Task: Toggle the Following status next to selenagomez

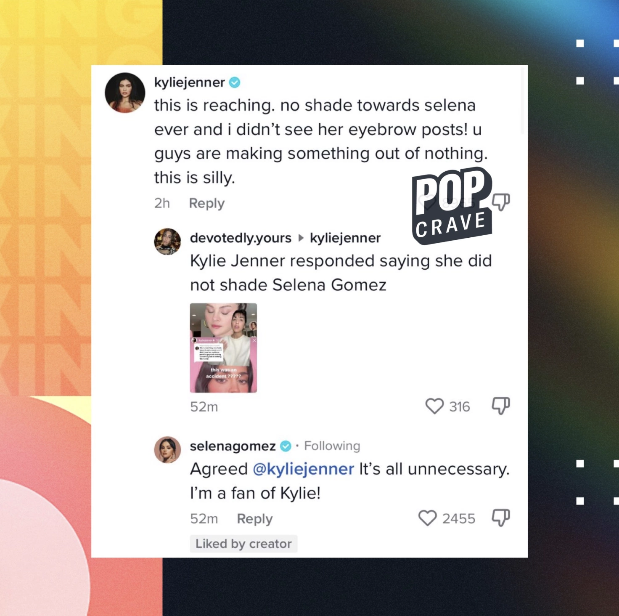Action: (332, 446)
